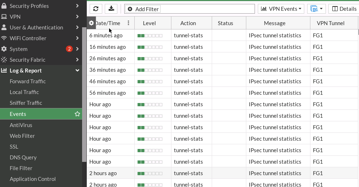Collapse the Log & Report section

click(x=77, y=71)
